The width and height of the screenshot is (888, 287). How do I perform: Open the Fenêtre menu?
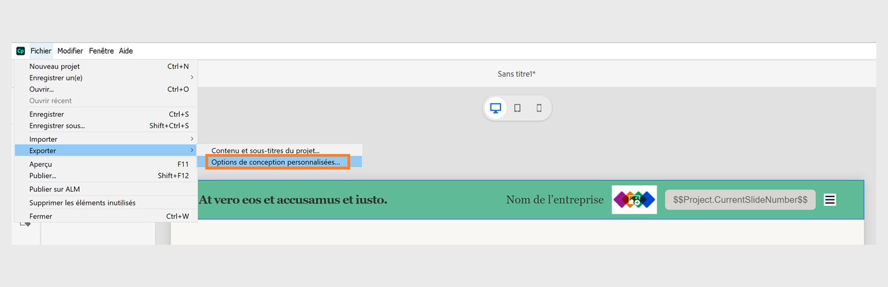coord(101,51)
